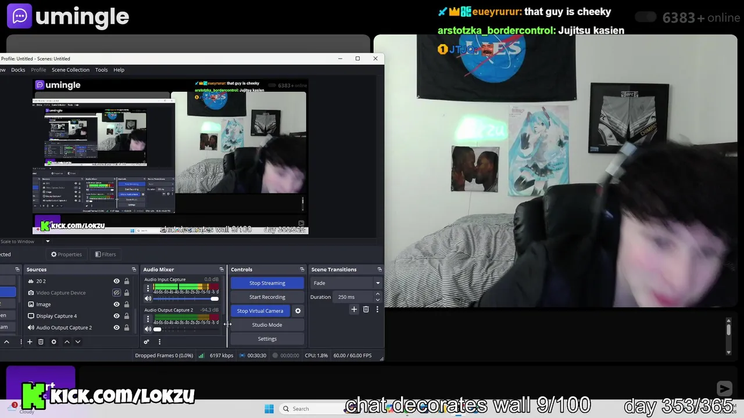Click the Umingle send arrow icon

(x=724, y=389)
